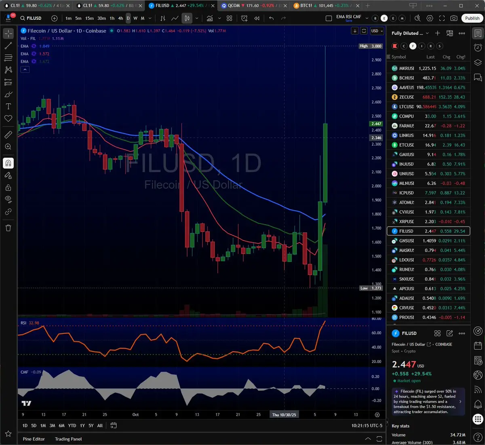Select the zoom in tool
485x445 pixels.
pos(8,147)
